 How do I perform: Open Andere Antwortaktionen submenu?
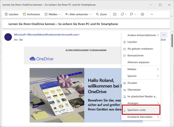click(x=141, y=35)
